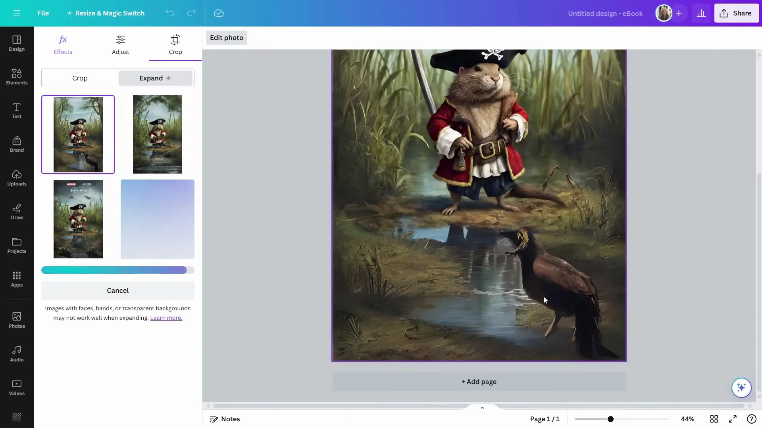This screenshot has width=762, height=428.
Task: Click the presentation fullscreen icon
Action: pyautogui.click(x=733, y=419)
